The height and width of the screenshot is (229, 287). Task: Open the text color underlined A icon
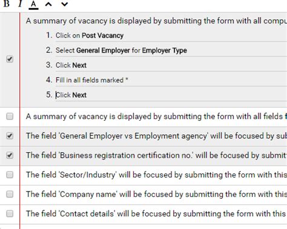pos(33,4)
